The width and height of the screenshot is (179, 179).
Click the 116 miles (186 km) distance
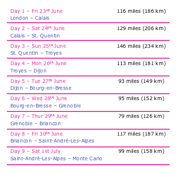[x=142, y=11]
